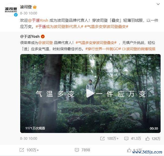
Task: Open the quoted author @于适Yosh name
Action: (30, 36)
